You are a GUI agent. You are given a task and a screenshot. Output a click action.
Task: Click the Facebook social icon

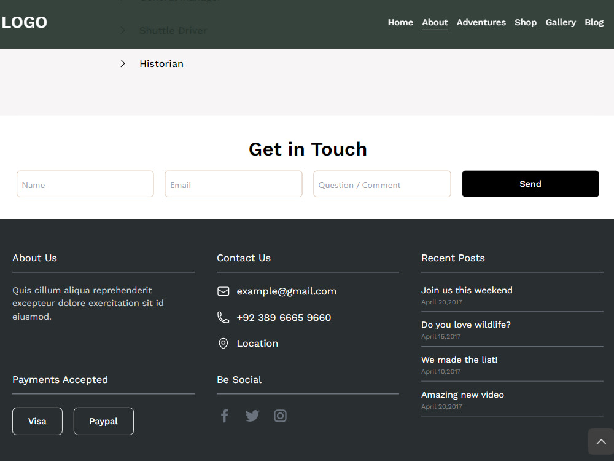click(x=224, y=416)
